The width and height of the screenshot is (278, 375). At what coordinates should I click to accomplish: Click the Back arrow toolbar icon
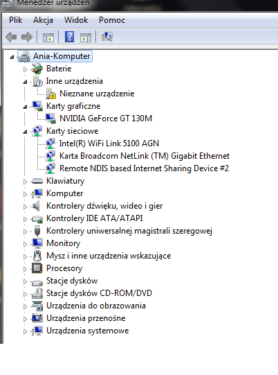click(11, 37)
